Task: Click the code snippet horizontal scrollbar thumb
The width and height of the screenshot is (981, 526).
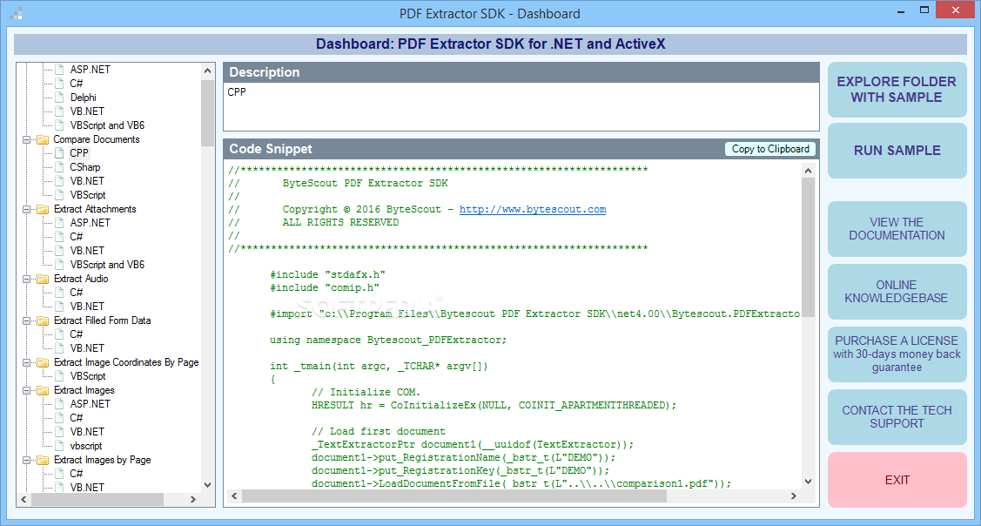Action: click(x=454, y=496)
